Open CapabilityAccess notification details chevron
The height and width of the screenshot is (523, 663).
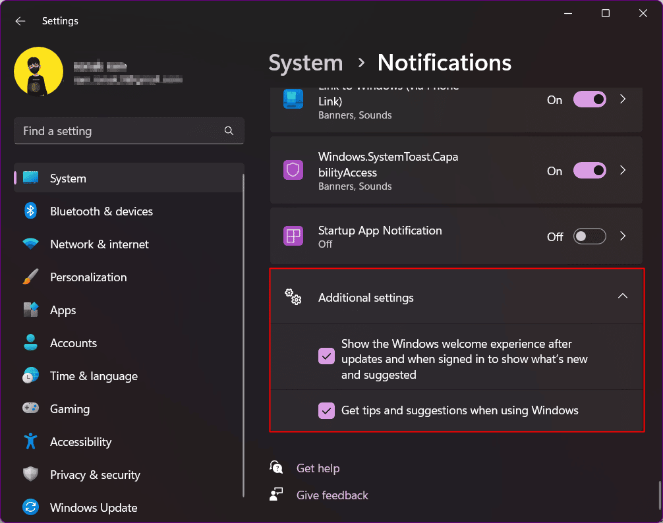[623, 170]
